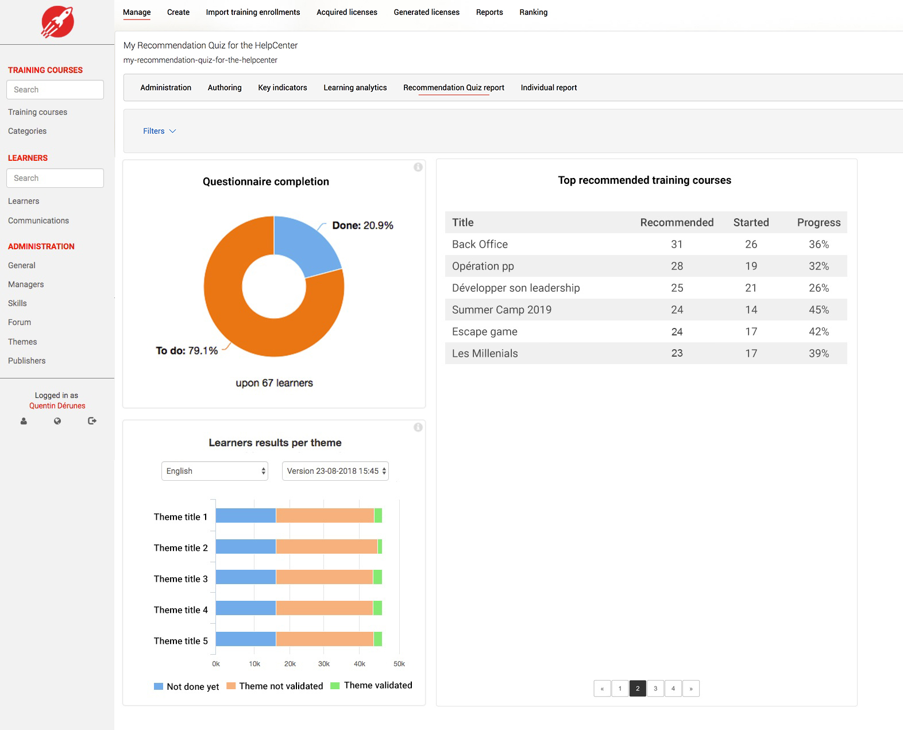903x730 pixels.
Task: Open info icon on Questionnaire completion card
Action: [x=418, y=167]
